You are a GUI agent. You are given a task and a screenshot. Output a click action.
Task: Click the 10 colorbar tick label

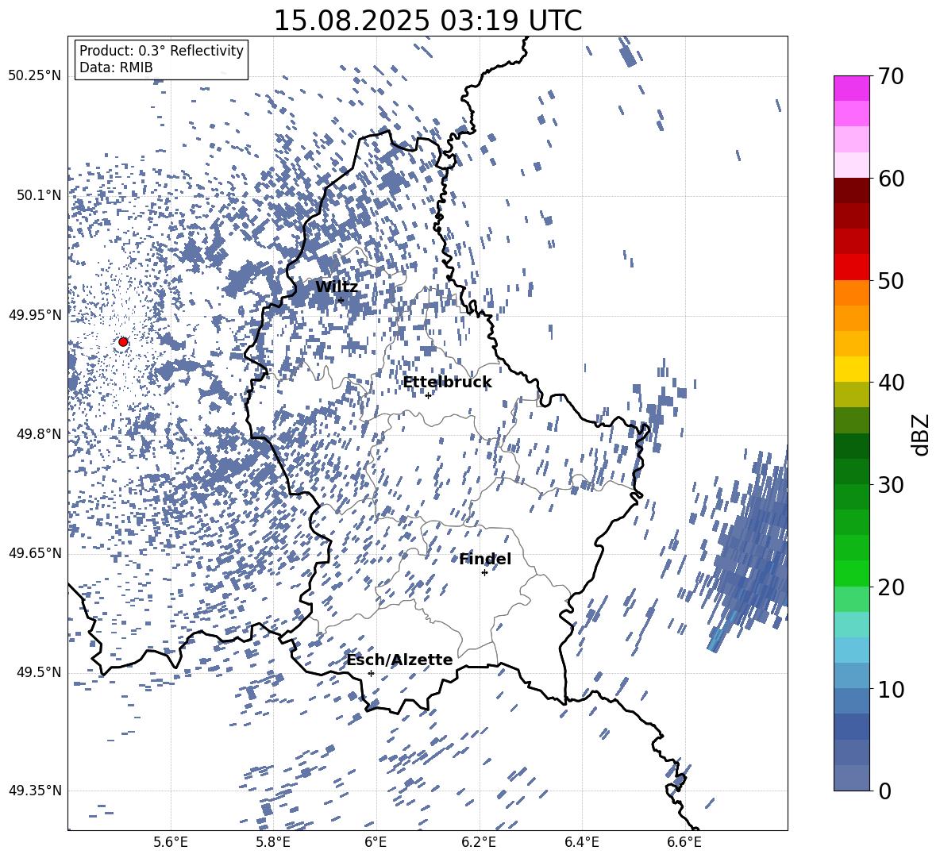coord(891,689)
